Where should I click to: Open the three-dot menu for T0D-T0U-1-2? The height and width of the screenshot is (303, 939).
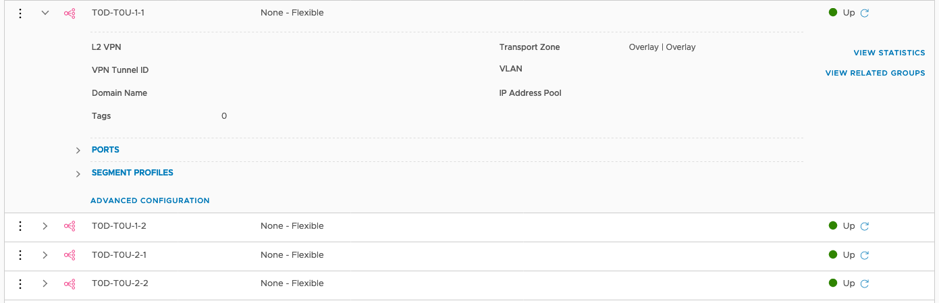[x=20, y=226]
